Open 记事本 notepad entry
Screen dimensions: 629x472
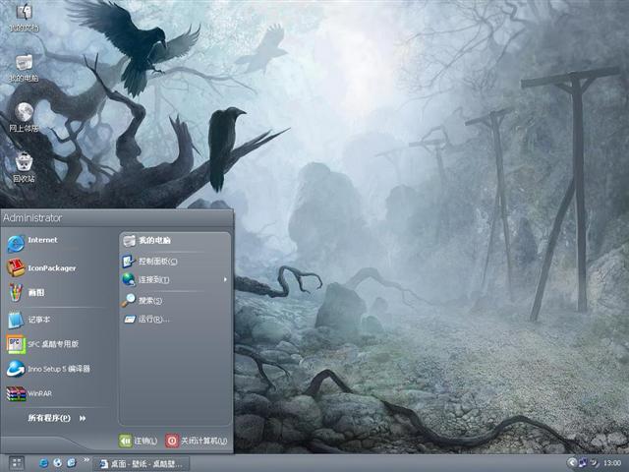[58, 320]
